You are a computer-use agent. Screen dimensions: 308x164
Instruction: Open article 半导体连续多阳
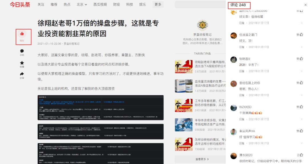210,122
